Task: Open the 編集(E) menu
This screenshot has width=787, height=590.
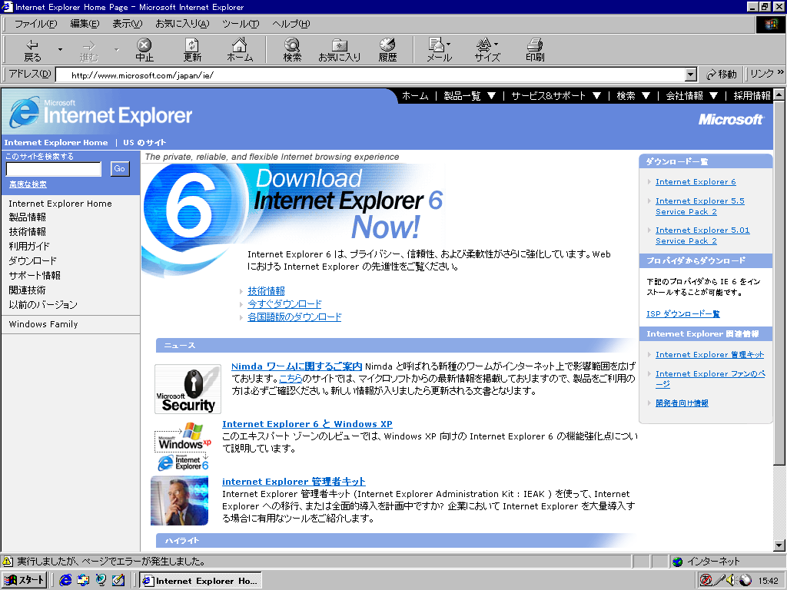Action: tap(85, 24)
